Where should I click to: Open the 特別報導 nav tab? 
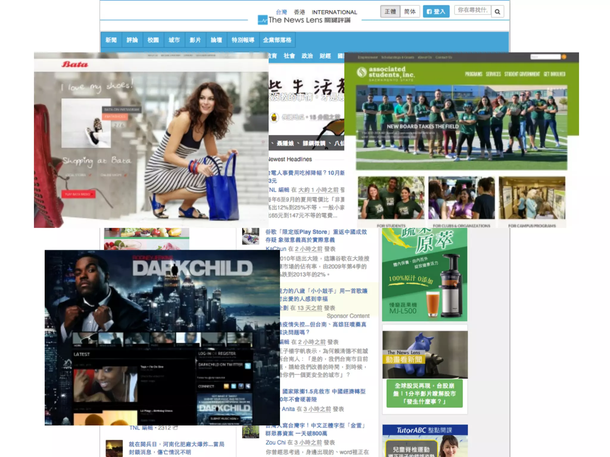point(243,40)
